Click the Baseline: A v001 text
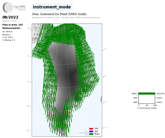This screenshot has width=165, height=138. coord(9,21)
